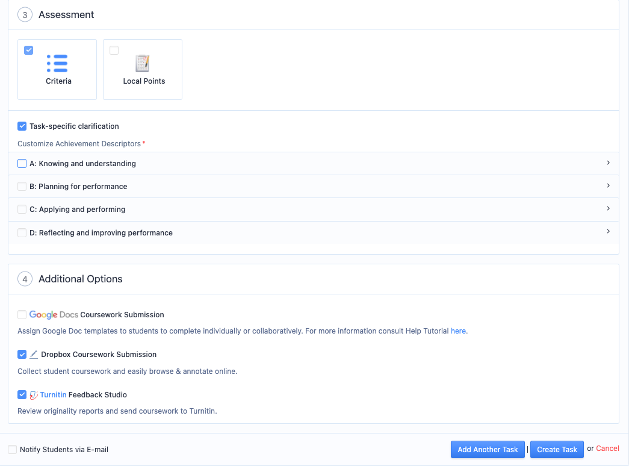Expand Applying and performing chevron
Screen dimensions: 629x466
point(608,209)
